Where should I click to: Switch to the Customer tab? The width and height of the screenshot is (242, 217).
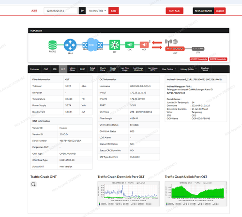coord(34,69)
